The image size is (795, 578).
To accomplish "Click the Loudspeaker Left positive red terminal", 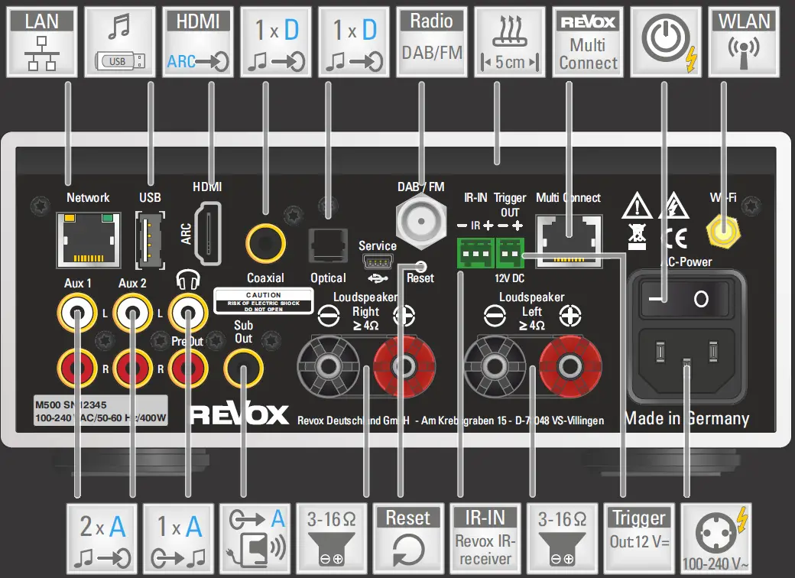I will tap(570, 366).
